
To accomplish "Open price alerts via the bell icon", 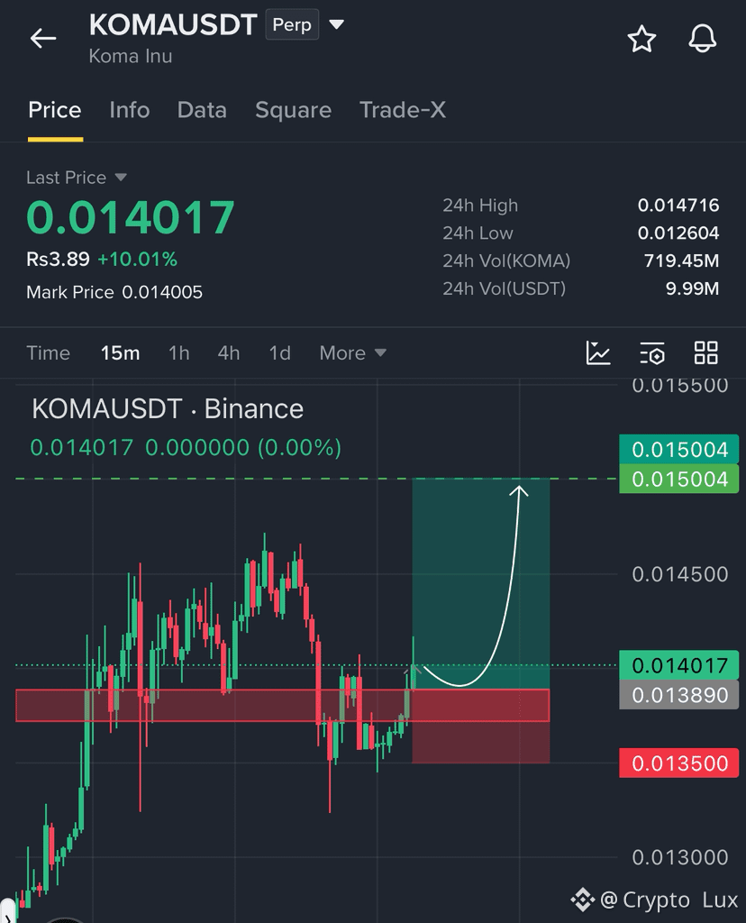I will click(x=703, y=39).
